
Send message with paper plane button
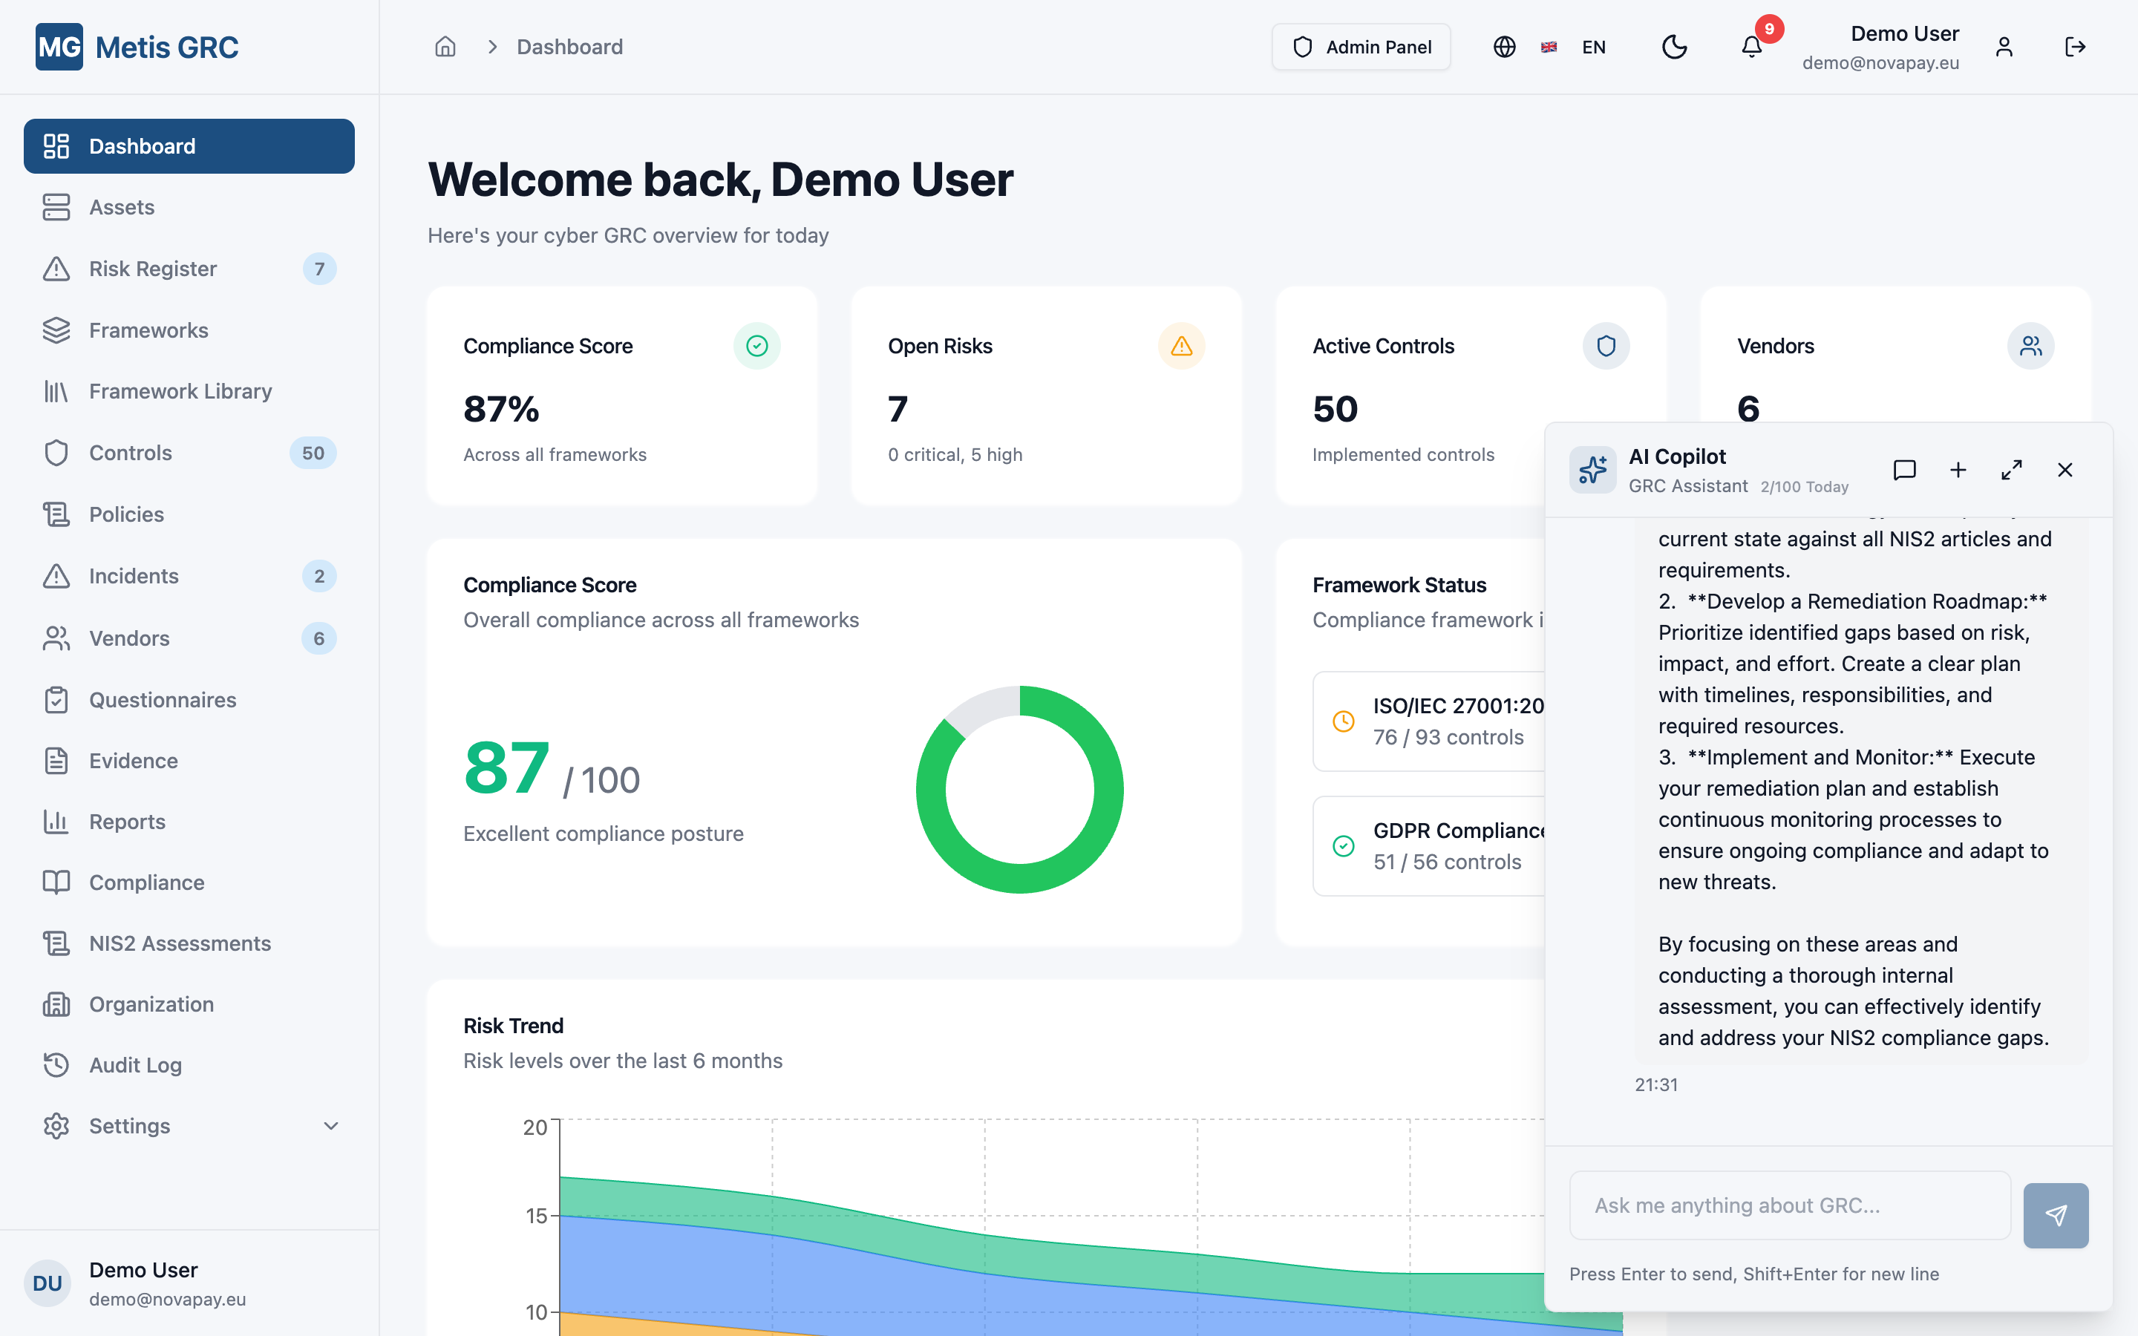(x=2056, y=1215)
